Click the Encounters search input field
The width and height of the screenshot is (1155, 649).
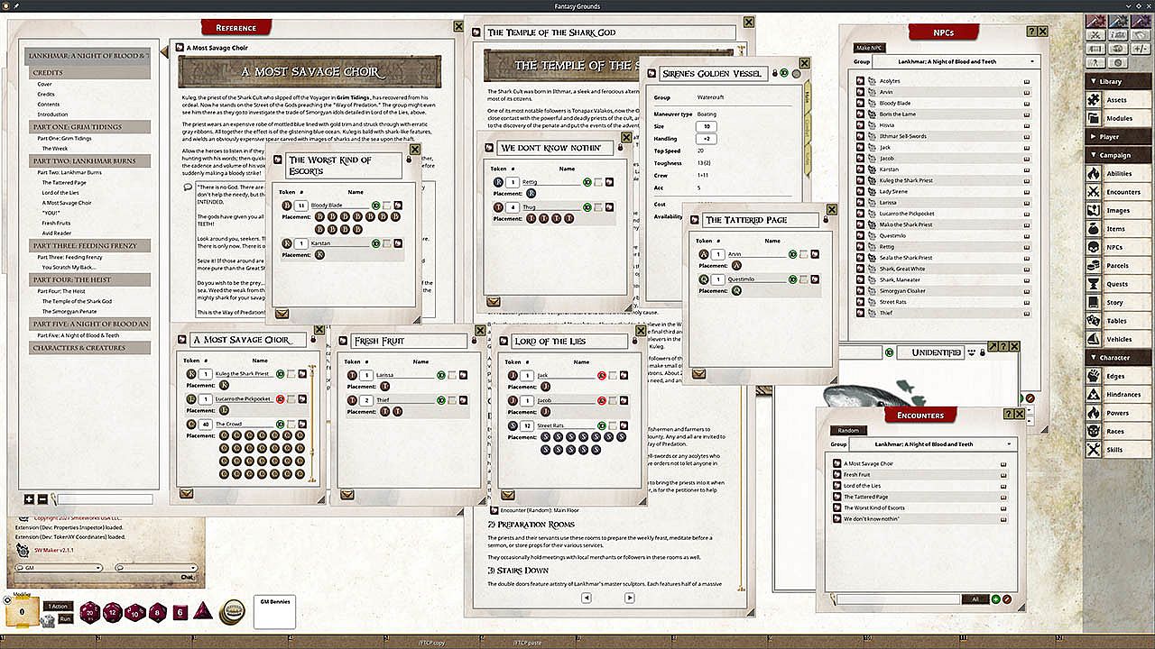[897, 599]
